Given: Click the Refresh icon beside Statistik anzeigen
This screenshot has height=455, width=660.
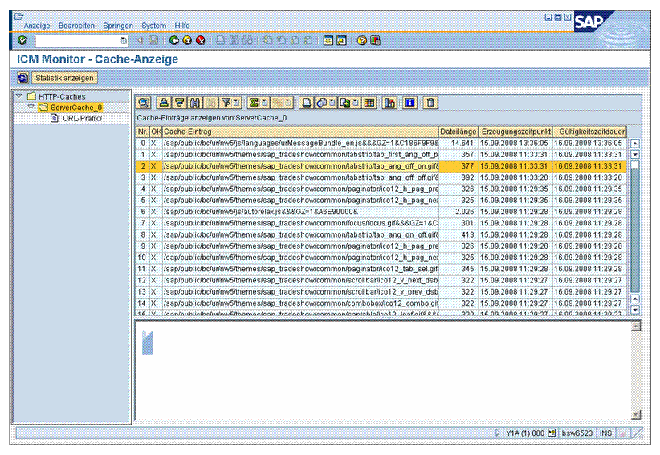Looking at the screenshot, I should [x=23, y=78].
